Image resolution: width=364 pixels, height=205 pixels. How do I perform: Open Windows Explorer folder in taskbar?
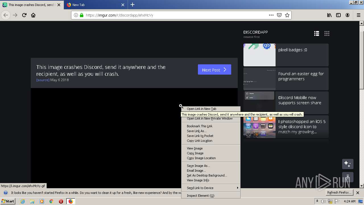pos(32,201)
